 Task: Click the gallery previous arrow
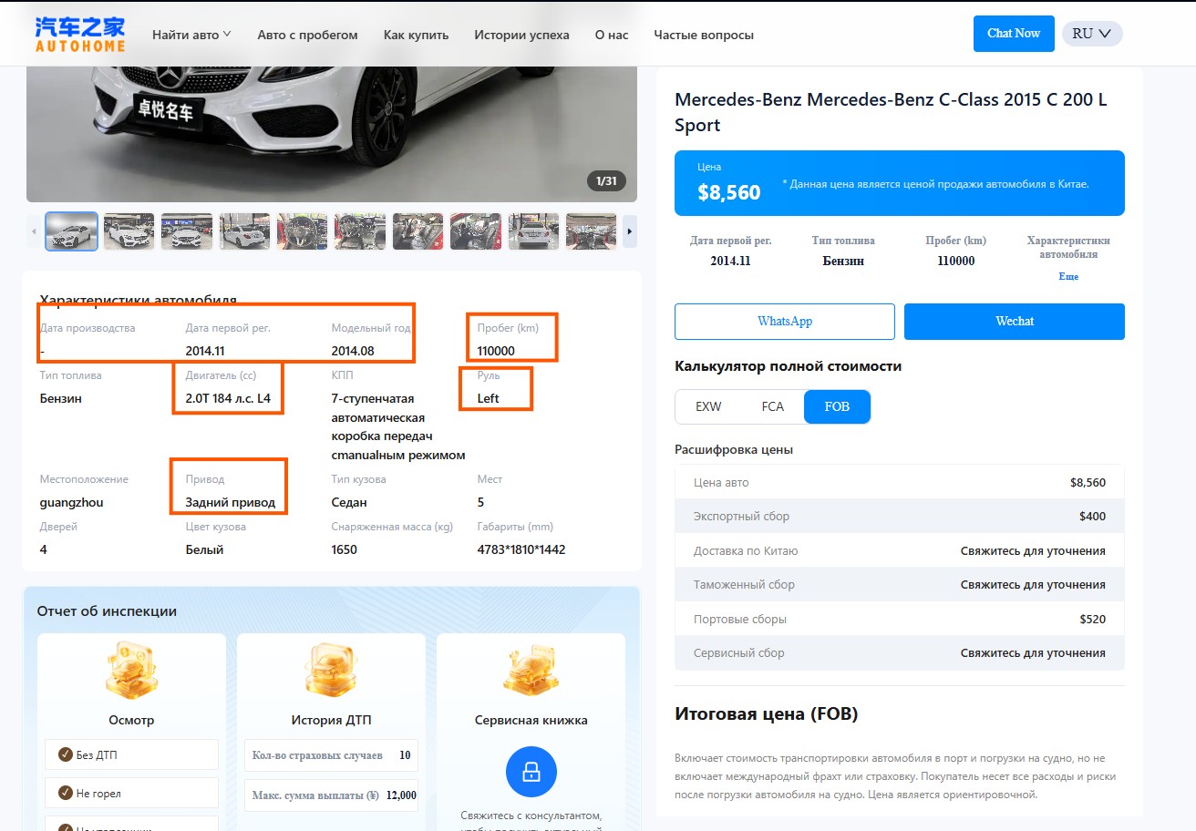click(35, 231)
